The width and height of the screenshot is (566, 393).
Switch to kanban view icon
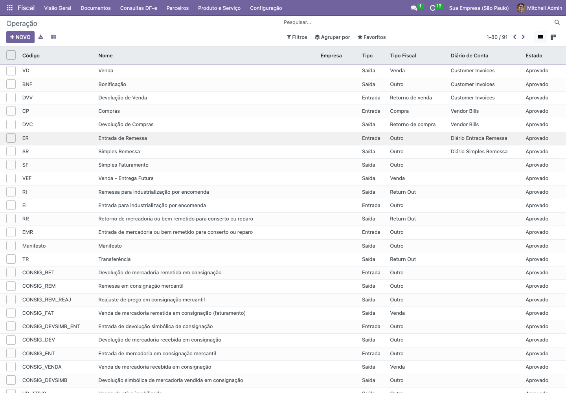(553, 37)
